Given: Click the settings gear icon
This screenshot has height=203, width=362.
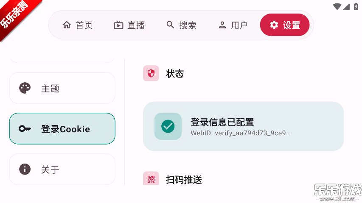Looking at the screenshot, I should click(274, 25).
